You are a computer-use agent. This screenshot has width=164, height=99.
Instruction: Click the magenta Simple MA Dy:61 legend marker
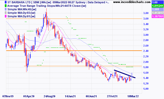tap(6, 16)
